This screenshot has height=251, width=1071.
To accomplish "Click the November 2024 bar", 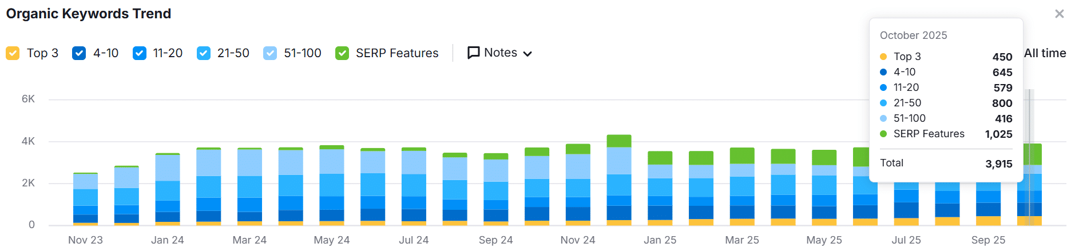I will pyautogui.click(x=578, y=184).
